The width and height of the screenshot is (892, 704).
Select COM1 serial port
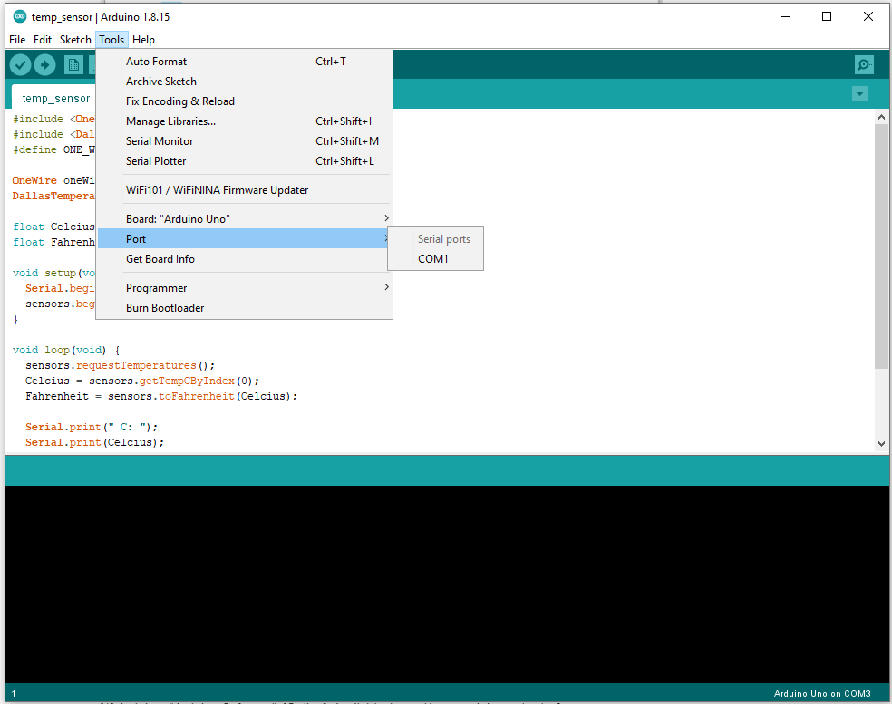point(433,259)
